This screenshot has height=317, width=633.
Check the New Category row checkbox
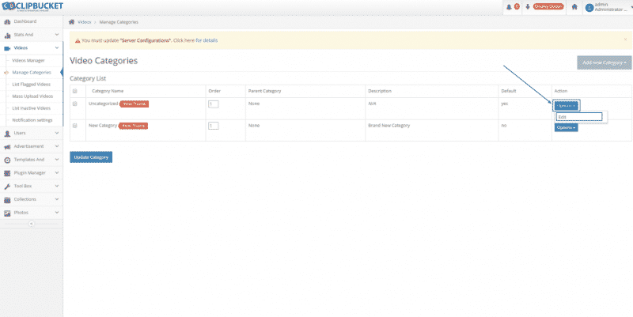pos(75,126)
